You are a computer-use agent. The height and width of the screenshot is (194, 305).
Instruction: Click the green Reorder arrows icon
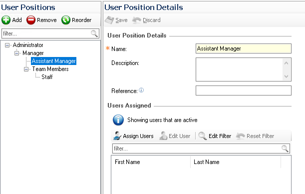(66, 20)
